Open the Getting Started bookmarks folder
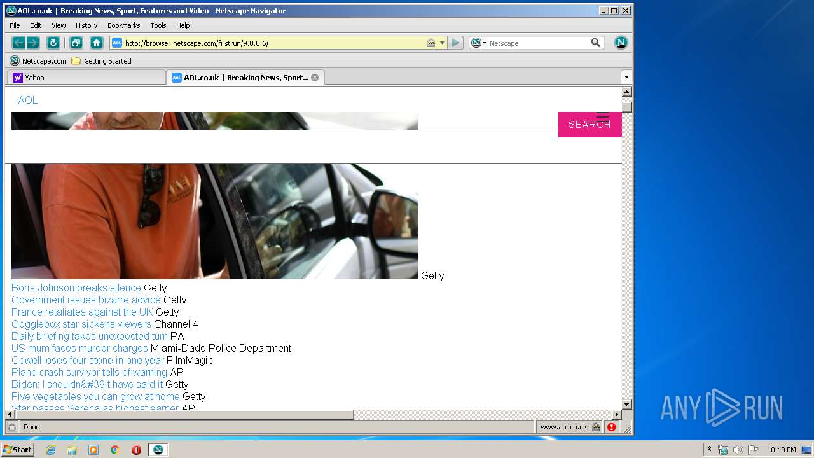This screenshot has height=458, width=814. click(x=102, y=61)
